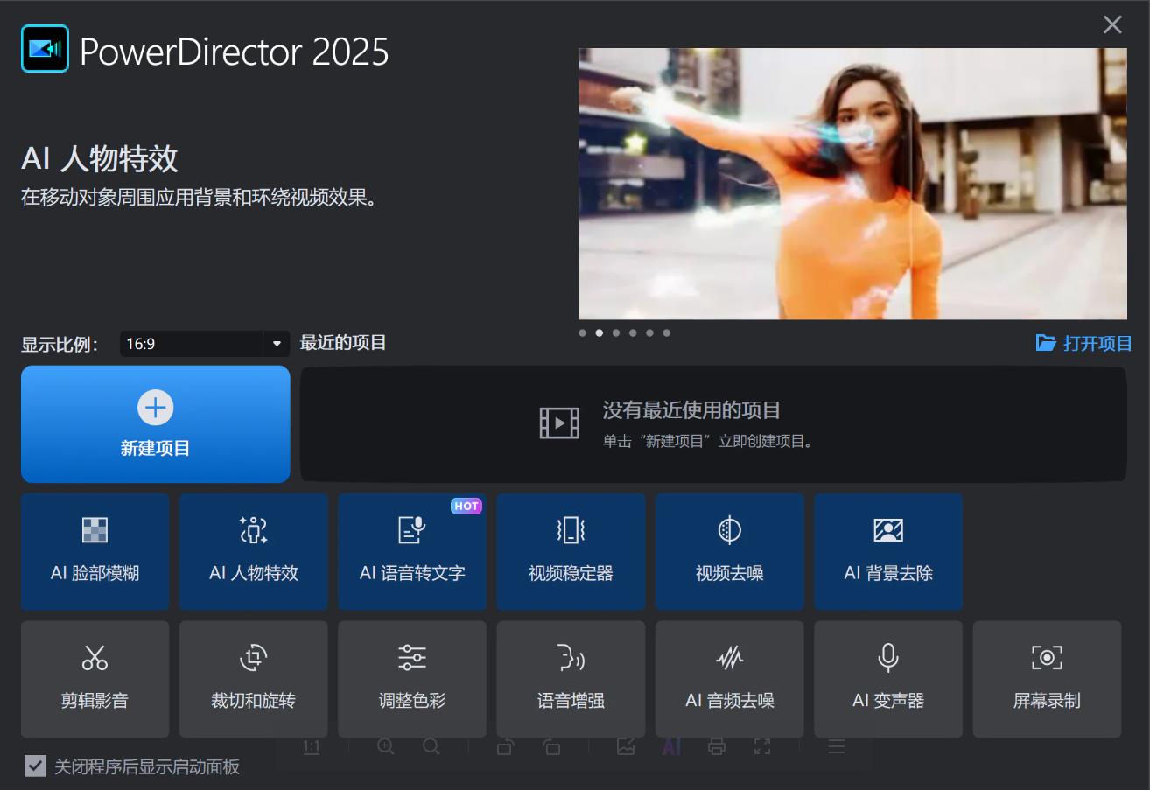Start AI 音频去噪

coord(729,679)
